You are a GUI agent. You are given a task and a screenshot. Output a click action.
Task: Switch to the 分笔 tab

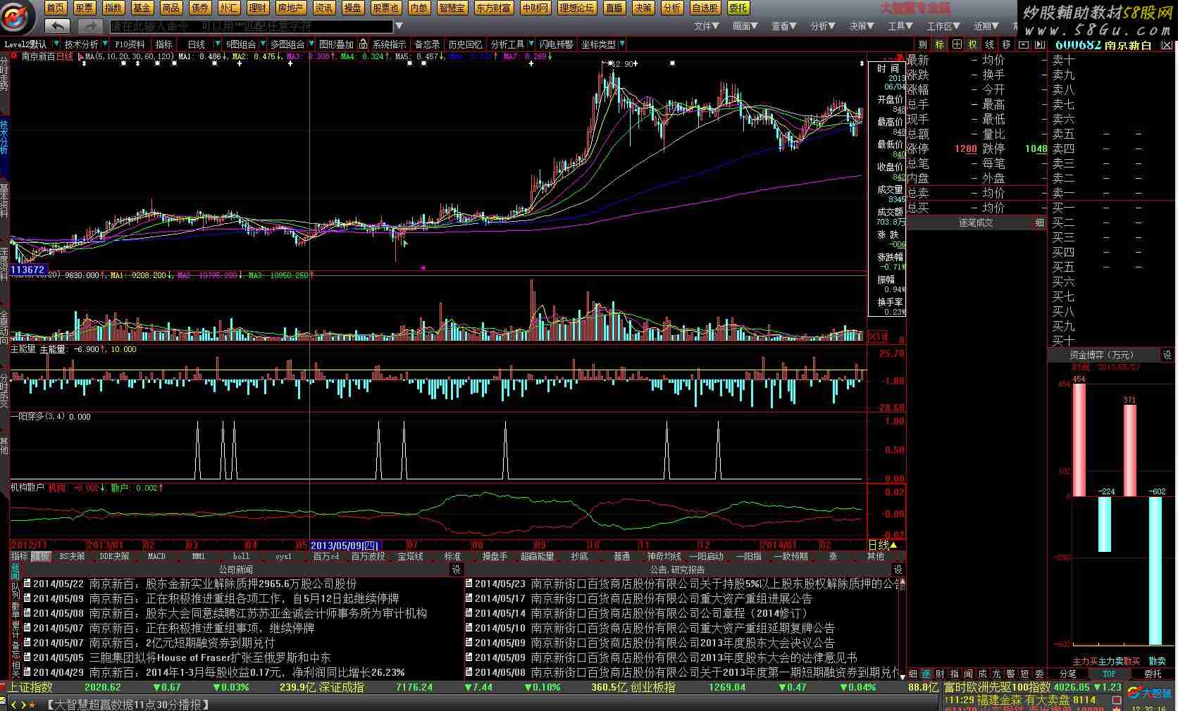point(1067,674)
